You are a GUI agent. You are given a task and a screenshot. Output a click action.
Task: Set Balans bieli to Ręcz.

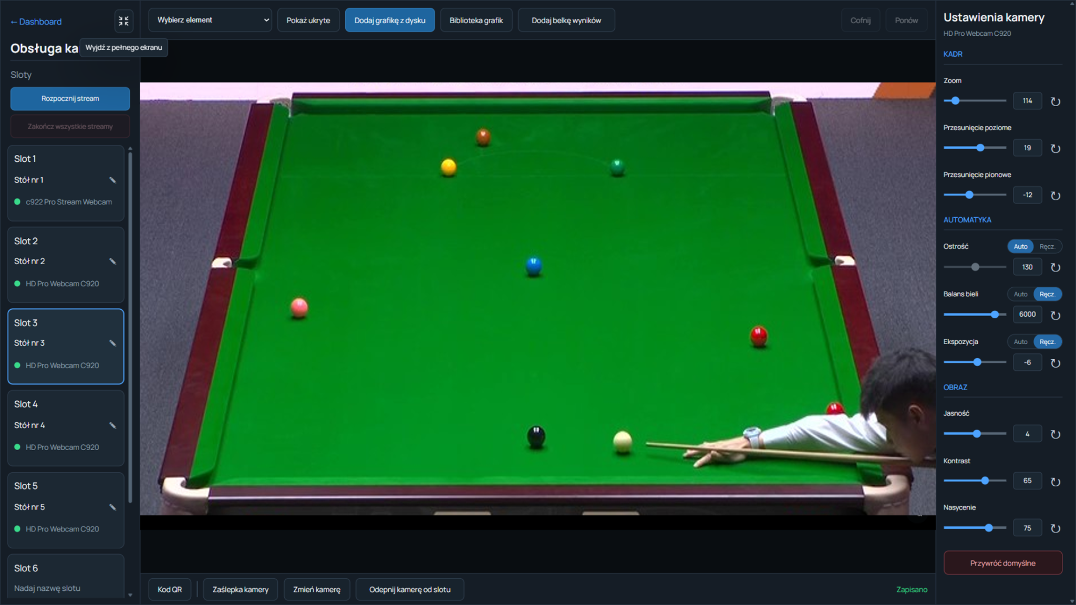[1047, 294]
